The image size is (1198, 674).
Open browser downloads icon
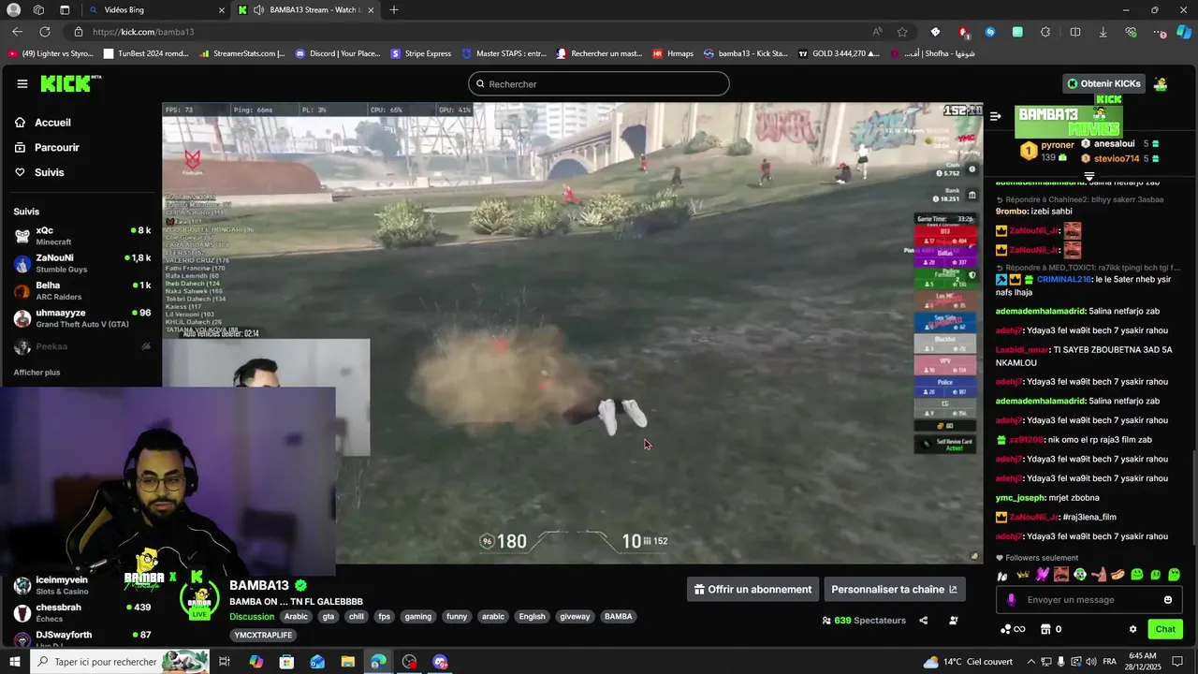click(x=1103, y=32)
